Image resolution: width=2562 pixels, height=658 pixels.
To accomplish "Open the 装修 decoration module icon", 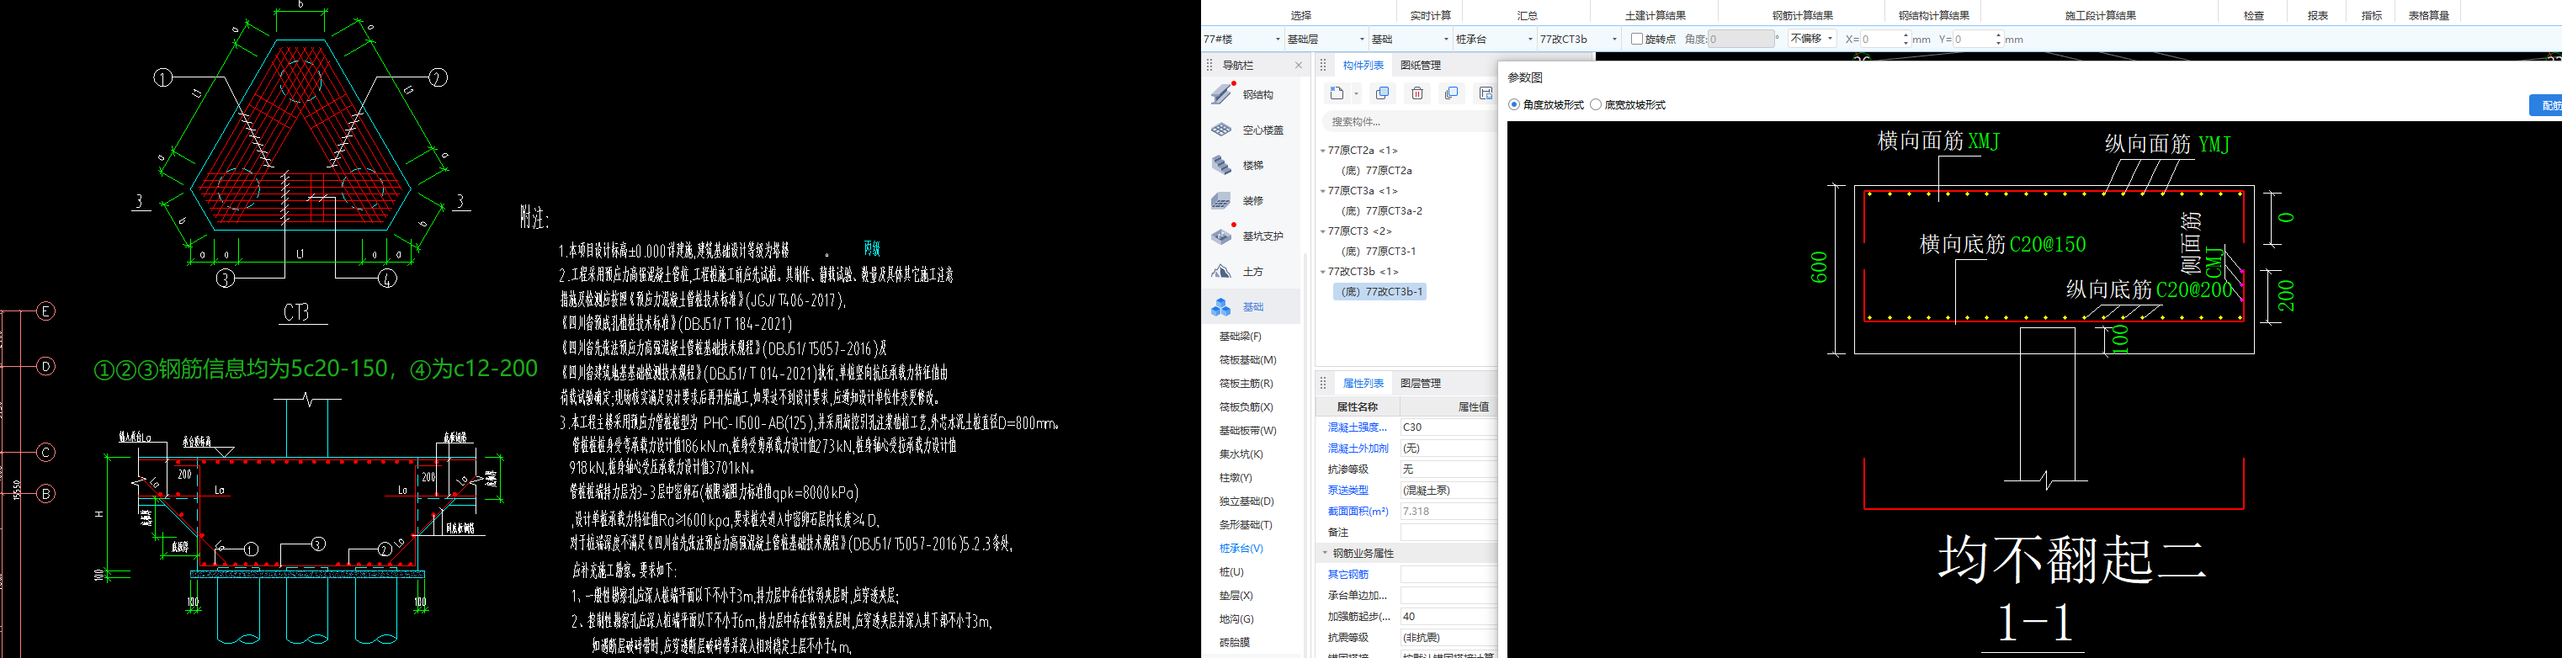I will click(1222, 201).
